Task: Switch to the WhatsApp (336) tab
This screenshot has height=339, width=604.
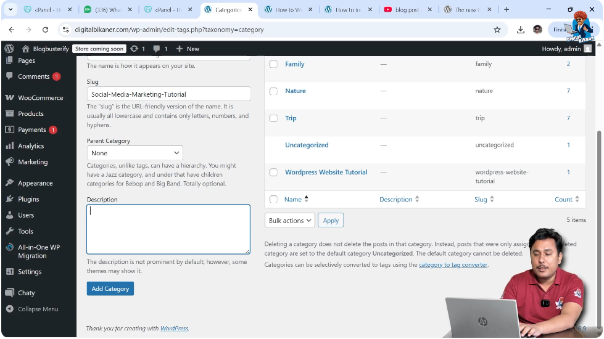Action: (108, 10)
